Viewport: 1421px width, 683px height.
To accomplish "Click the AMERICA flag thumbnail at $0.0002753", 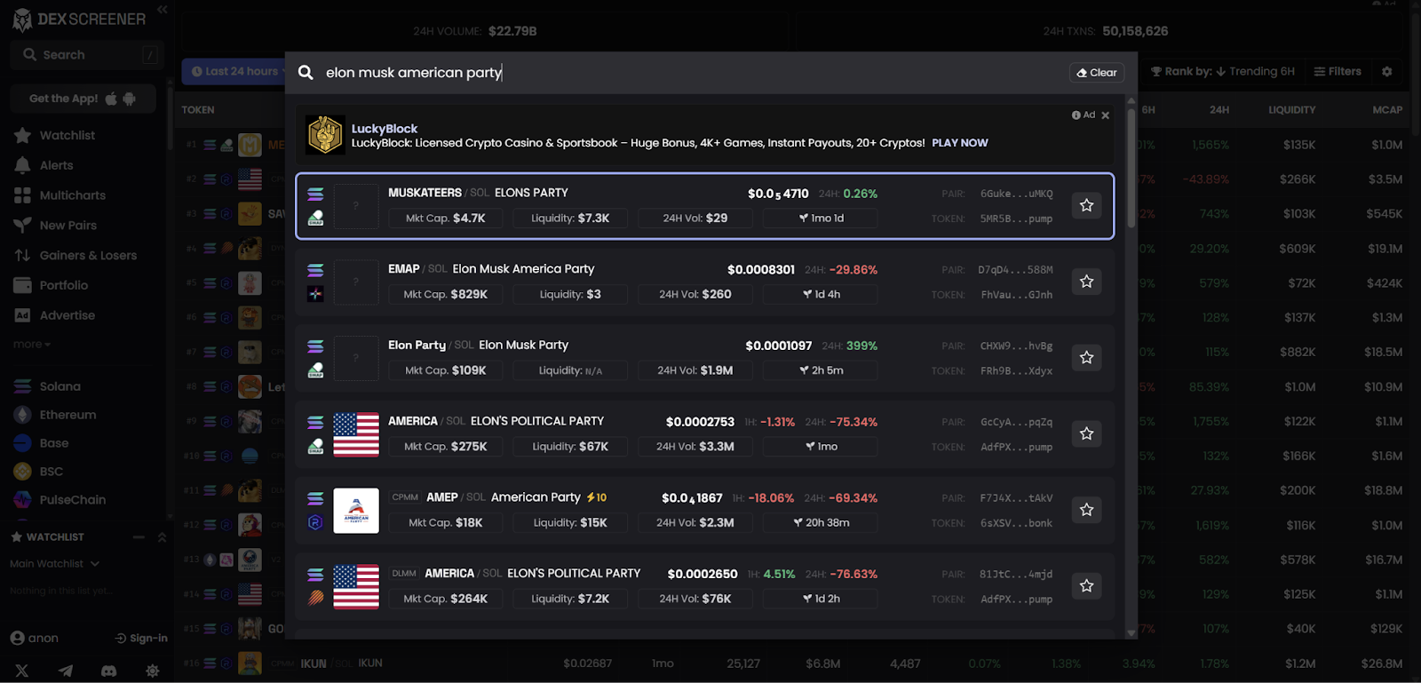I will point(356,434).
